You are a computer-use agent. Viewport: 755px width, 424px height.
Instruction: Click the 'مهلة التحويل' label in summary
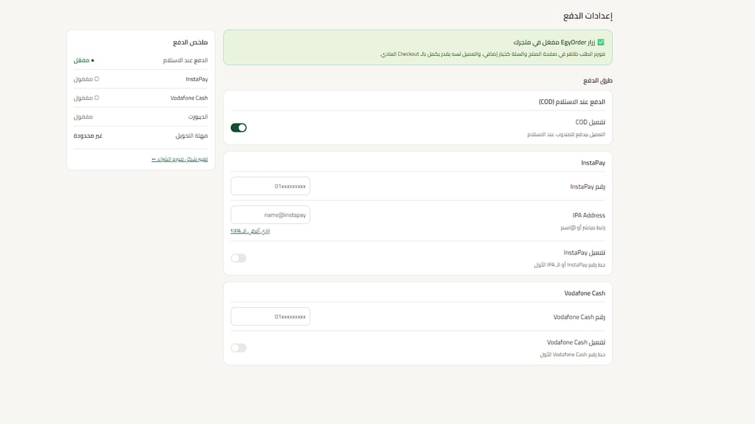coord(191,136)
